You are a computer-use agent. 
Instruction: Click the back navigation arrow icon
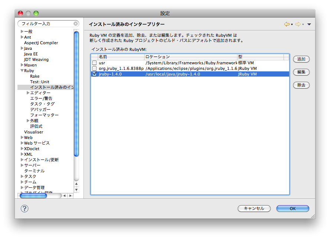(287, 23)
